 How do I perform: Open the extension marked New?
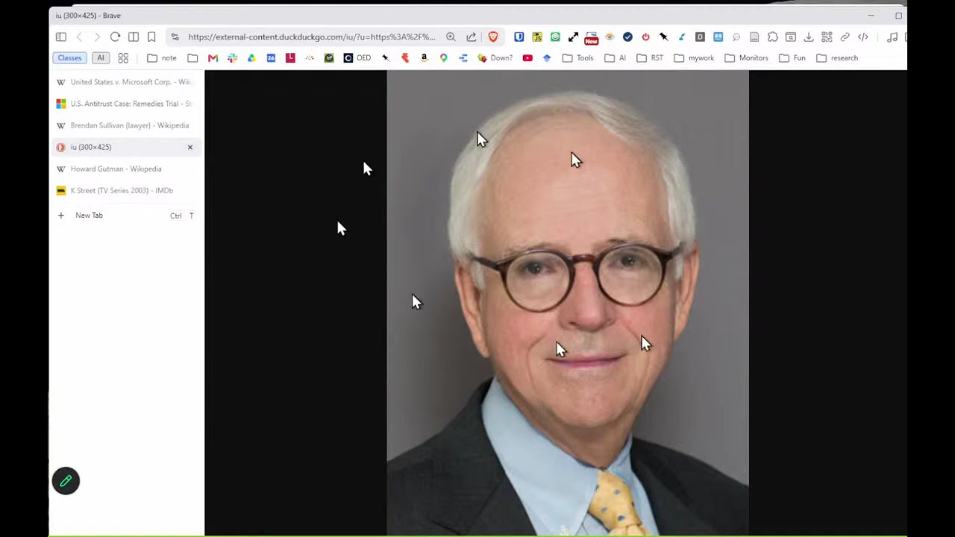click(x=591, y=37)
